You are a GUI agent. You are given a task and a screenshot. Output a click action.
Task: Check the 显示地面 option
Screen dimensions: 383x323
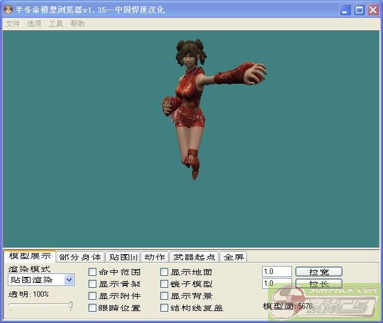click(x=165, y=272)
